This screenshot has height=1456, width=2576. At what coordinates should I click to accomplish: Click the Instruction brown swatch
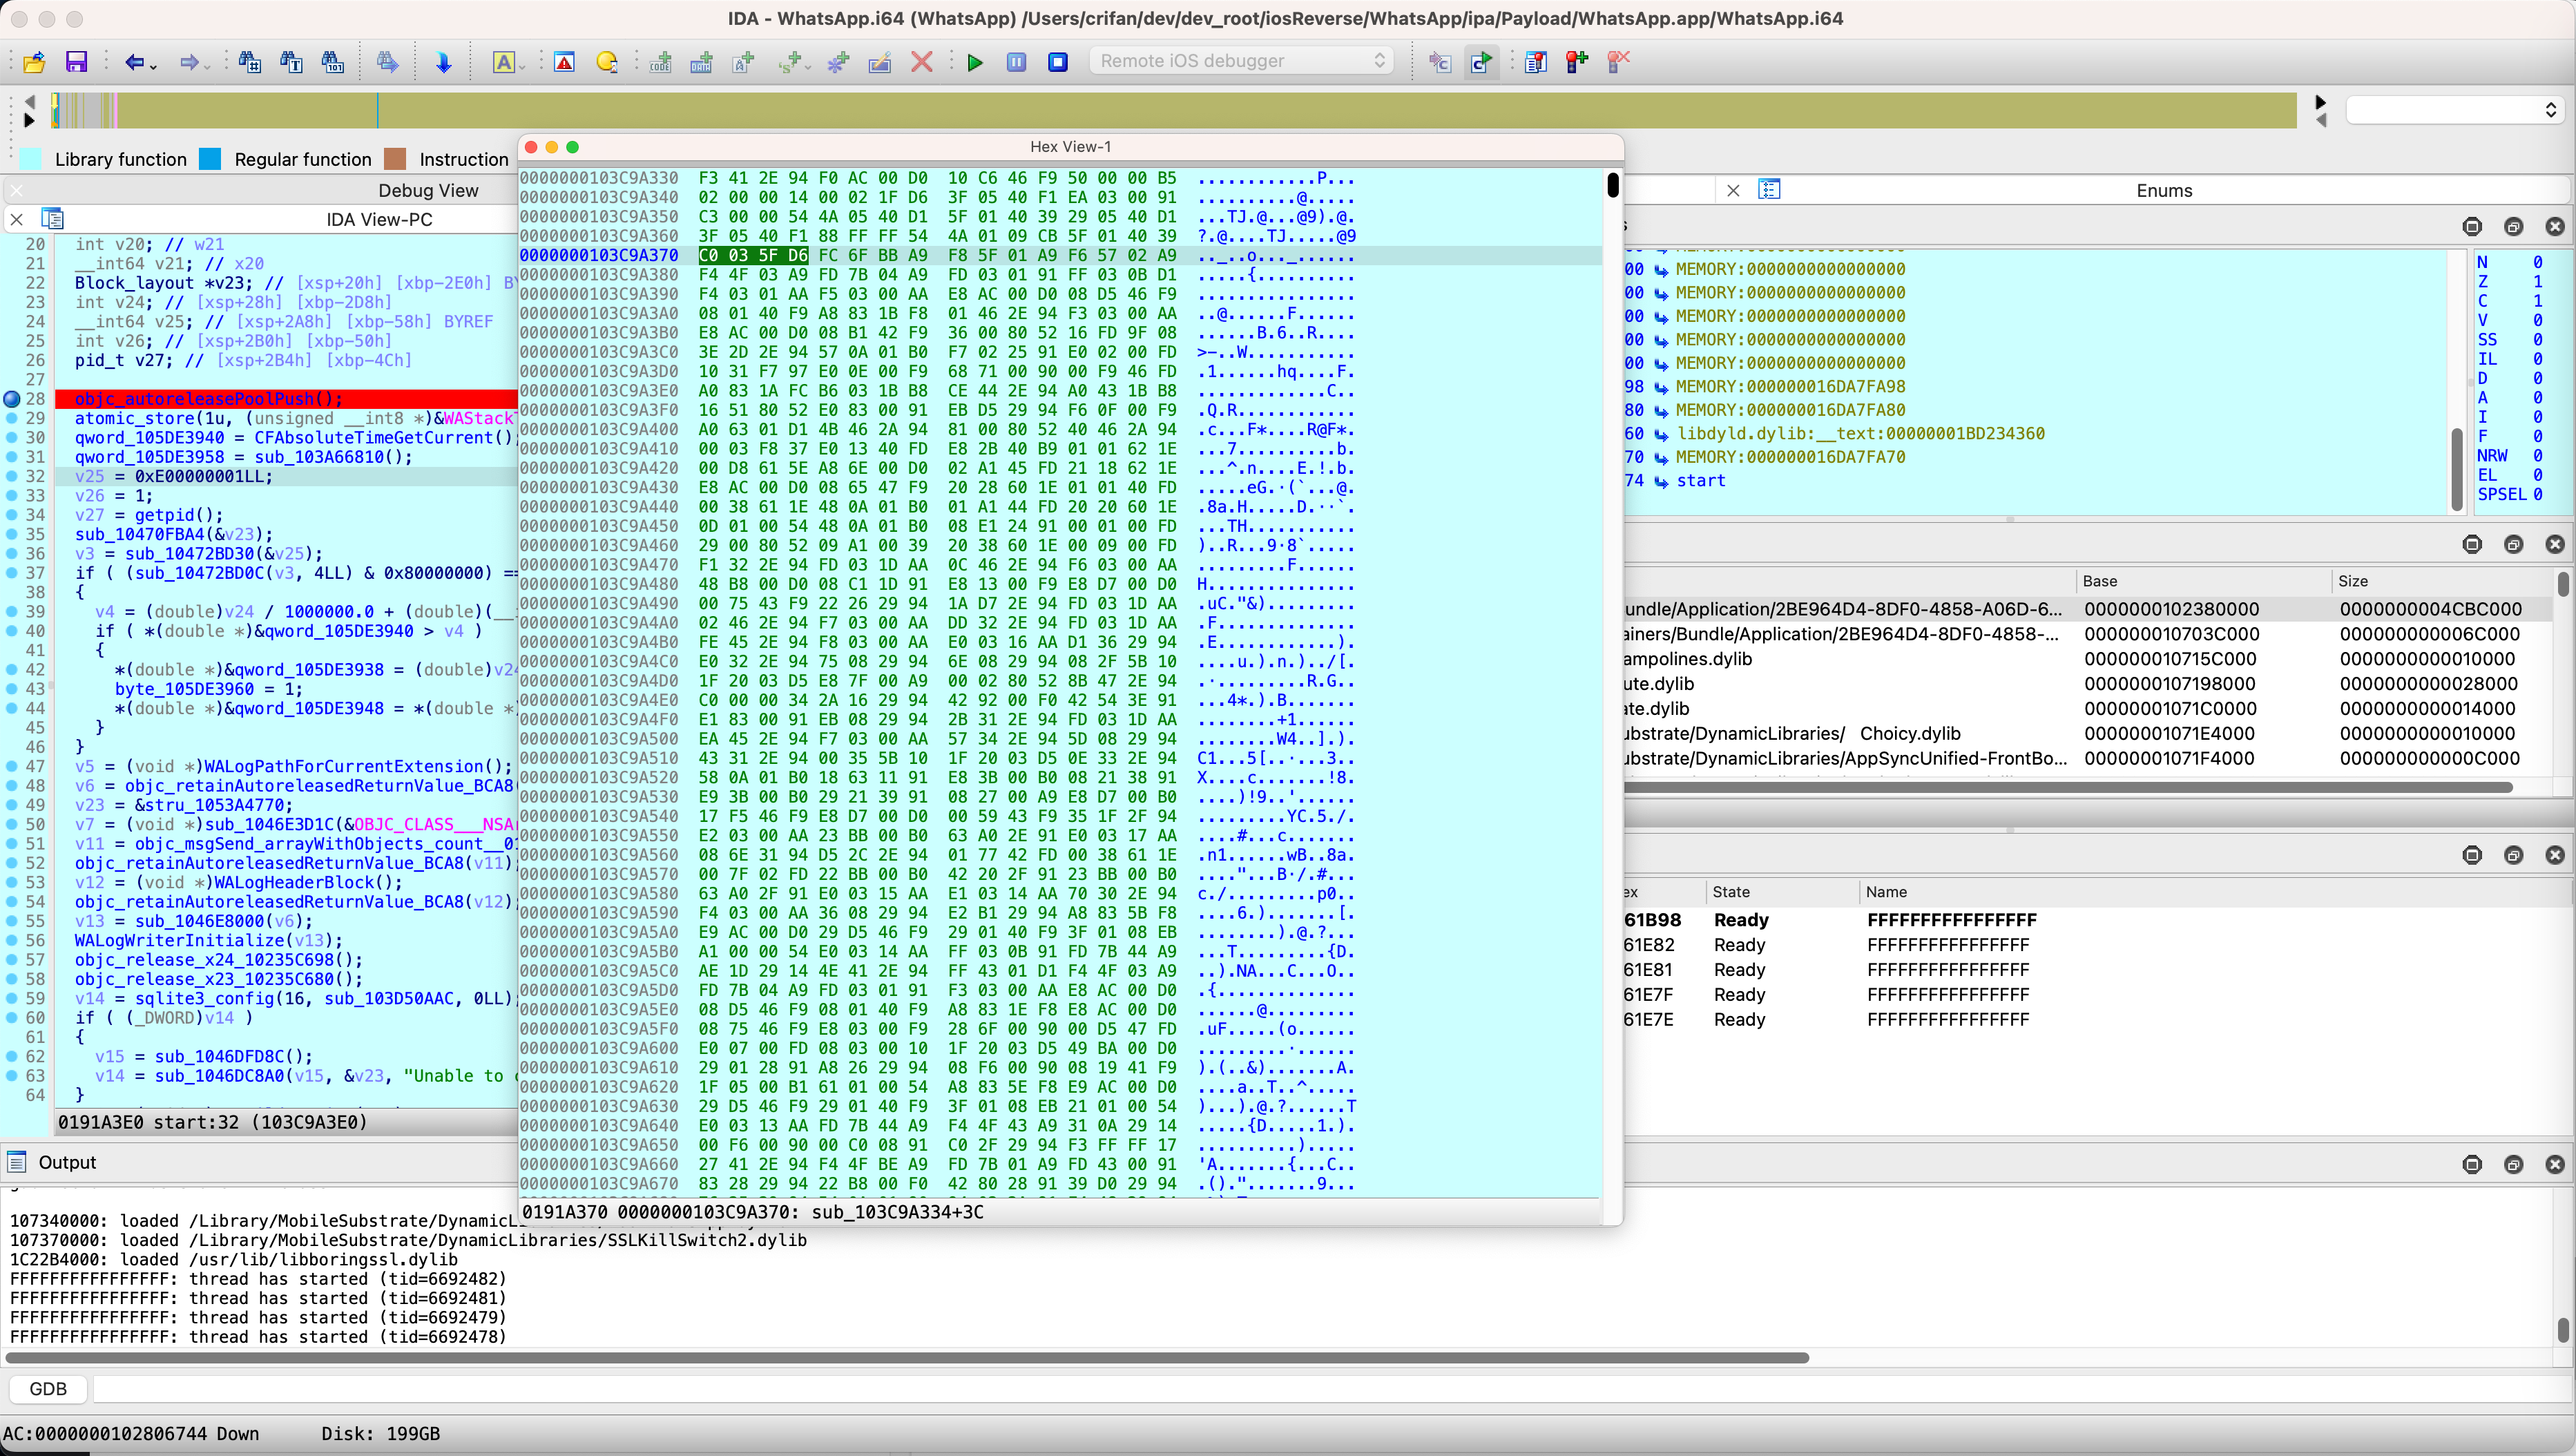click(x=395, y=159)
